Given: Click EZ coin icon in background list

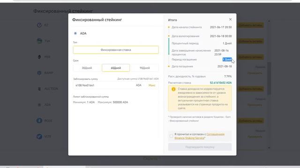Looking at the screenshot, I should [x=39, y=25].
